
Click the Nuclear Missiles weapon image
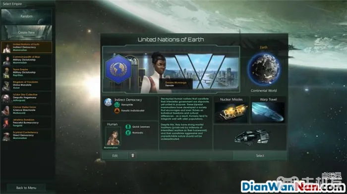[x=231, y=112]
